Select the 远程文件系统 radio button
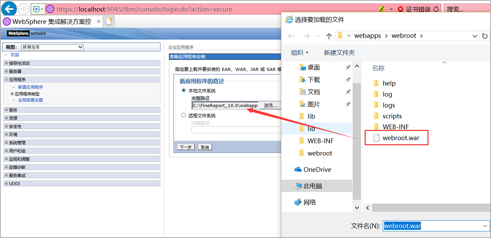This screenshot has height=238, width=491. [183, 115]
